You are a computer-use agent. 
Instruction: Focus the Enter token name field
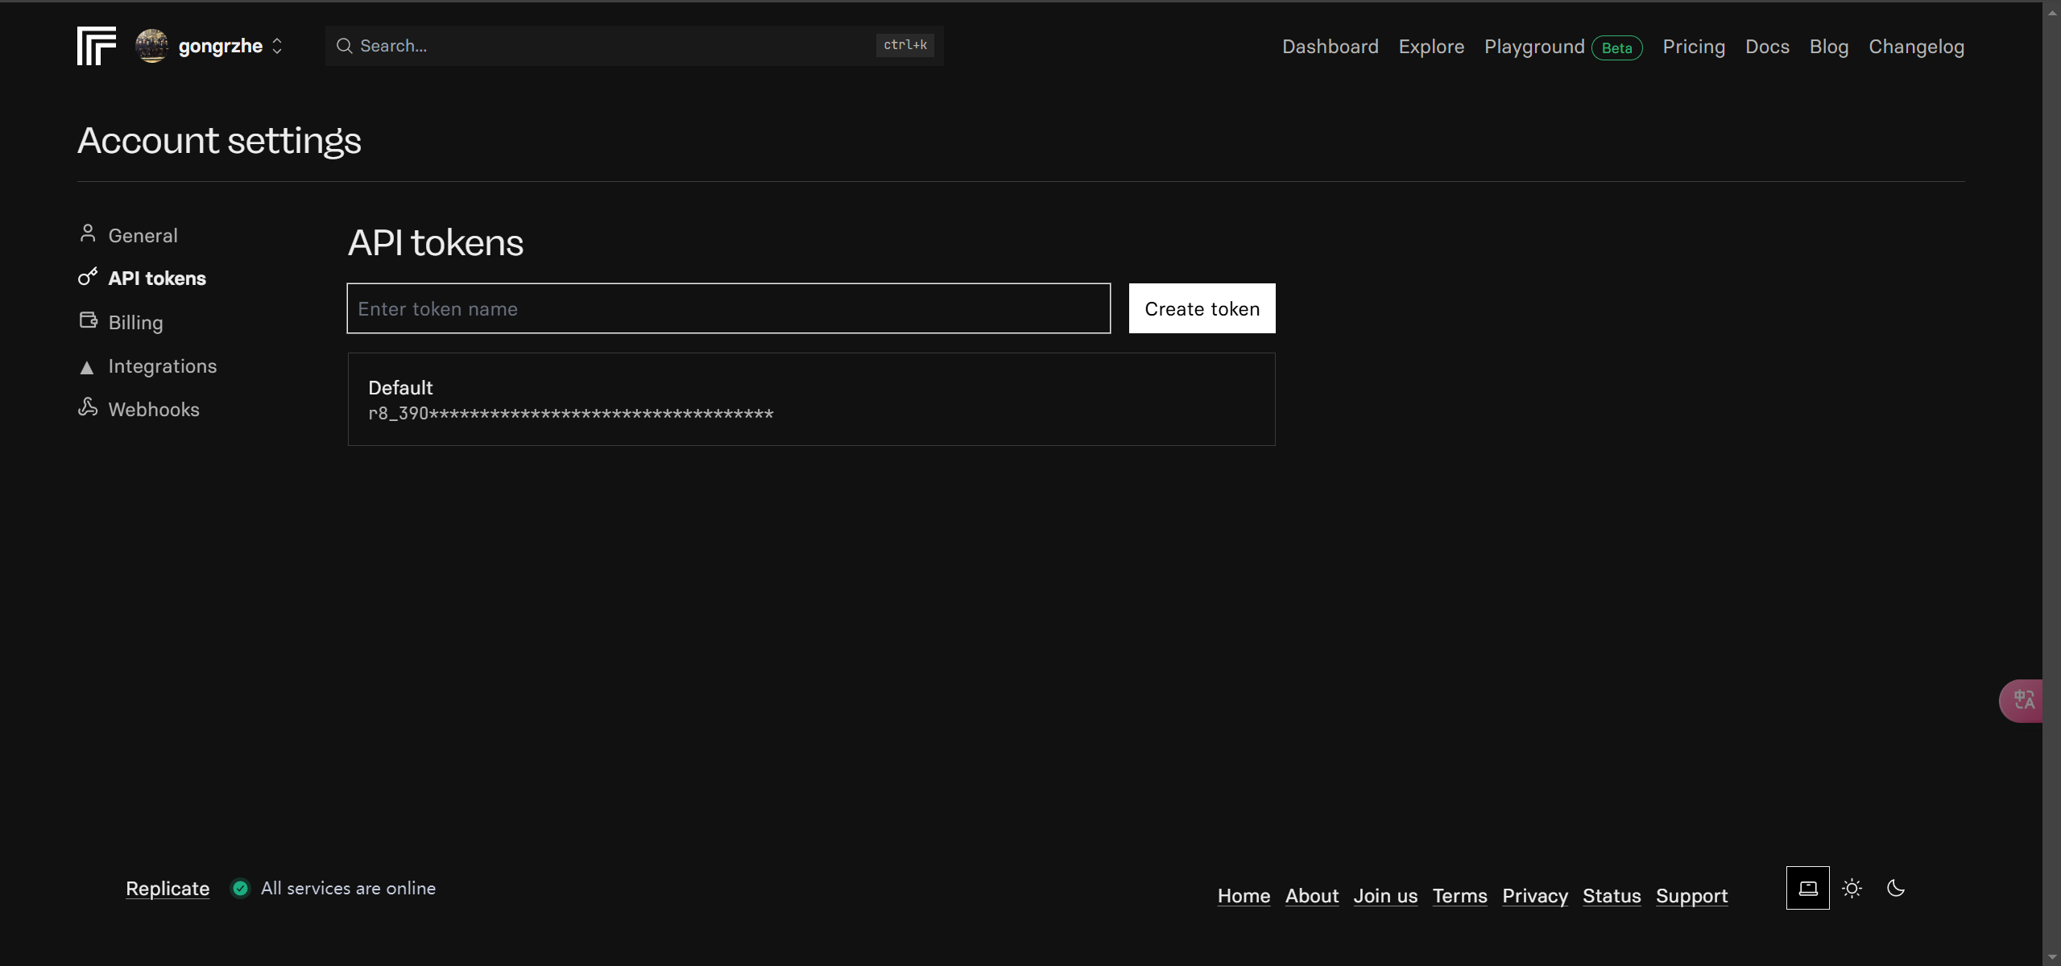[728, 308]
